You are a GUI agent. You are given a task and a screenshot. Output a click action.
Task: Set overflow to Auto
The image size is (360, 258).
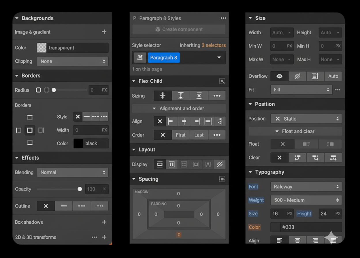(x=333, y=76)
